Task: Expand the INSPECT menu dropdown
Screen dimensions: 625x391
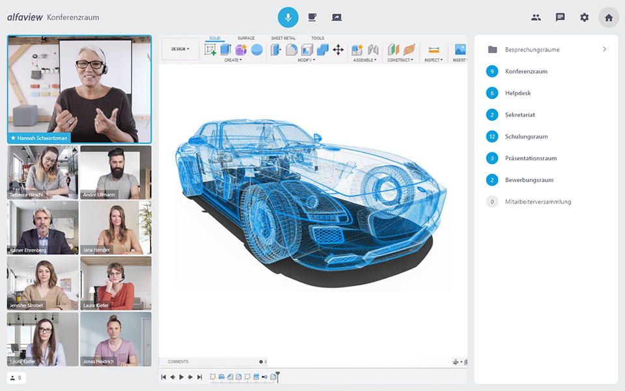Action: click(434, 60)
